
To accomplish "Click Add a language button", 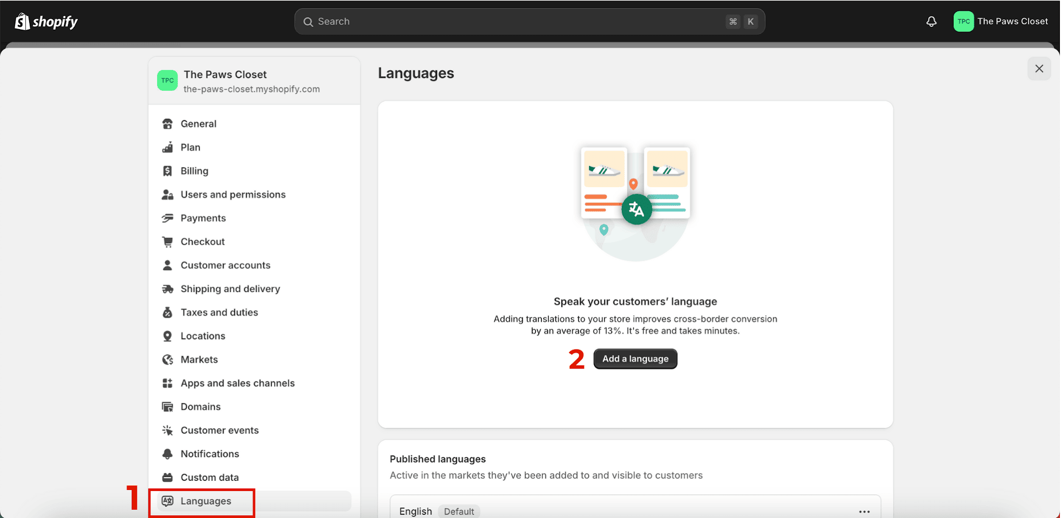I will pos(635,359).
